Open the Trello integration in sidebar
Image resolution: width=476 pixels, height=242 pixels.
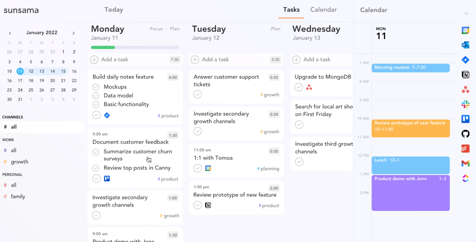pyautogui.click(x=465, y=119)
